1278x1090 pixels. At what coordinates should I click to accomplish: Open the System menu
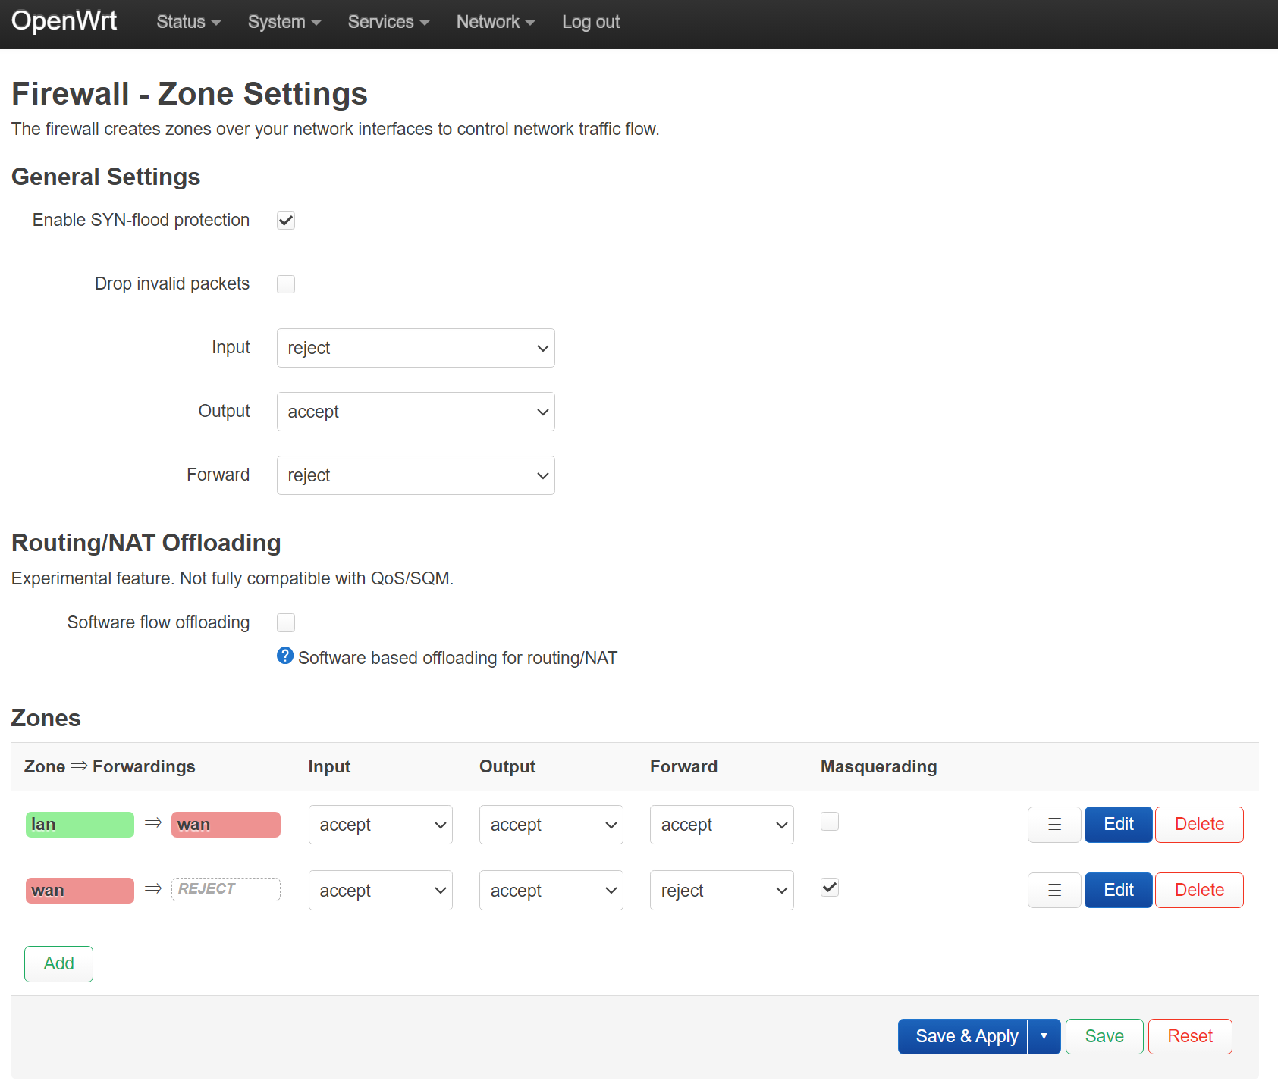pyautogui.click(x=284, y=23)
